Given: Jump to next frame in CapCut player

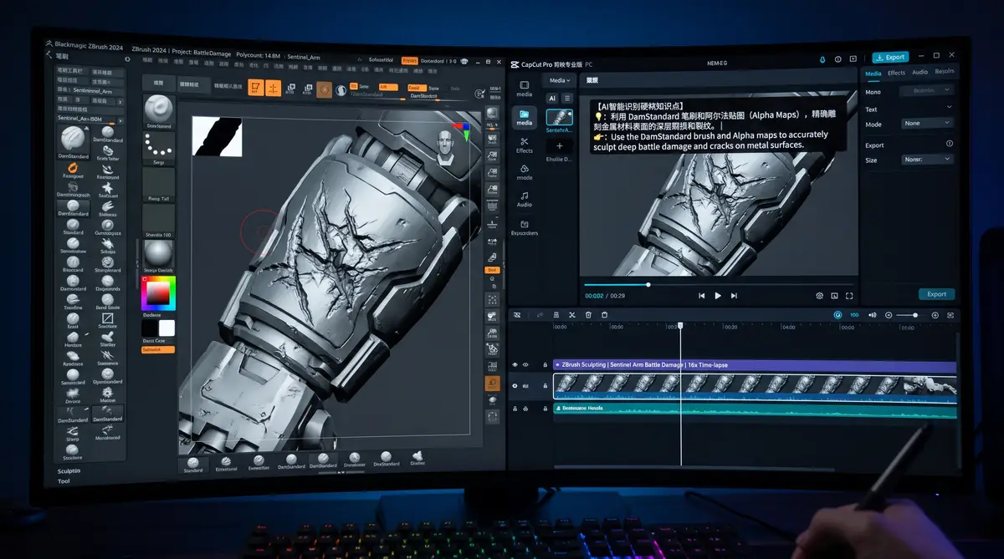Looking at the screenshot, I should pos(734,296).
